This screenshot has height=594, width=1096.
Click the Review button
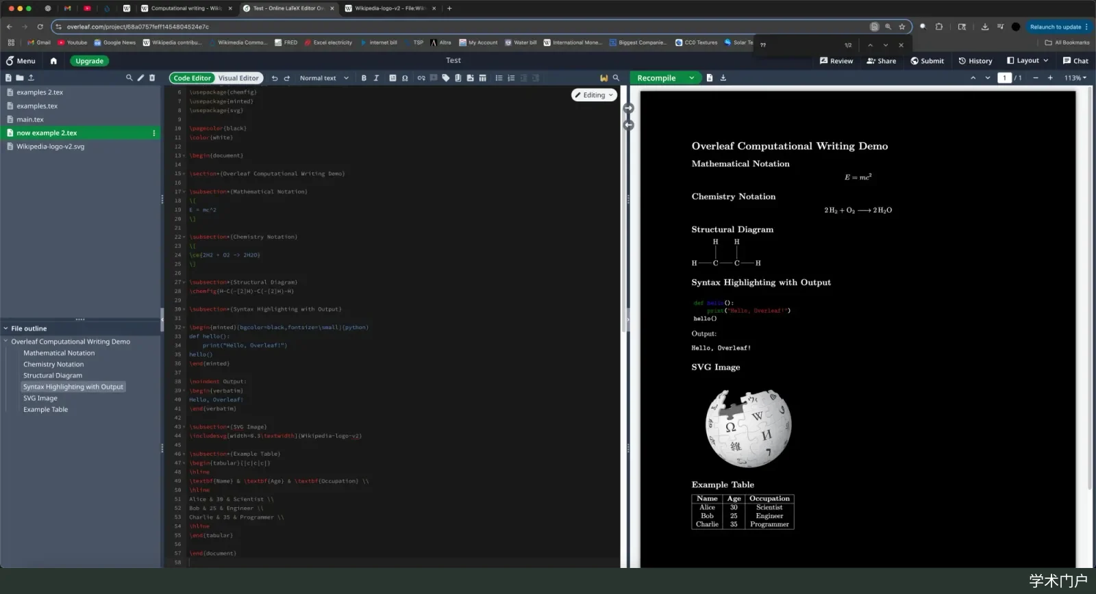(x=836, y=61)
